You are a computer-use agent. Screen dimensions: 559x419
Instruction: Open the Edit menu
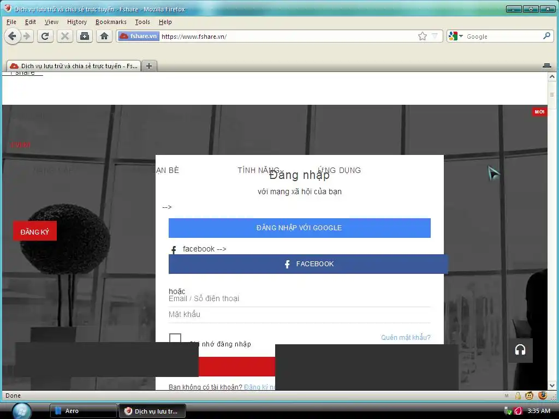[31, 22]
